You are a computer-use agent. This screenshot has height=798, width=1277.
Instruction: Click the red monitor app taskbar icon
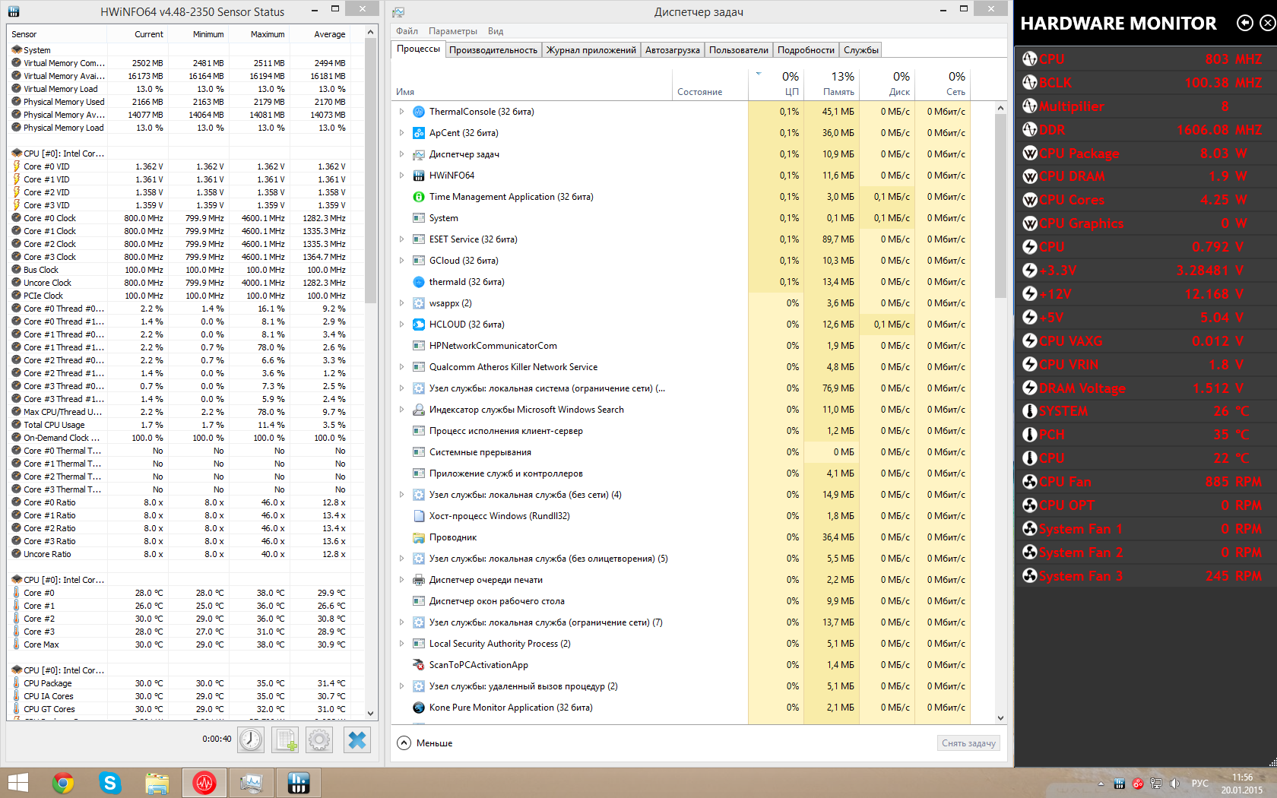point(204,783)
